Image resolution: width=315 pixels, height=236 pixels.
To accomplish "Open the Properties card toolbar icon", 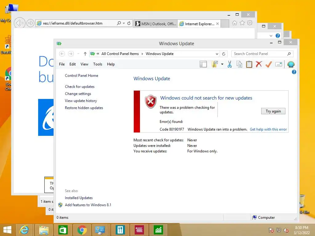I will [x=279, y=64].
